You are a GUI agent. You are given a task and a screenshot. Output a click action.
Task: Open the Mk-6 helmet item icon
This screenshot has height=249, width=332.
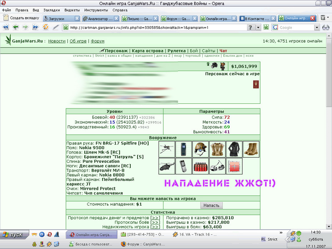coord(201,149)
